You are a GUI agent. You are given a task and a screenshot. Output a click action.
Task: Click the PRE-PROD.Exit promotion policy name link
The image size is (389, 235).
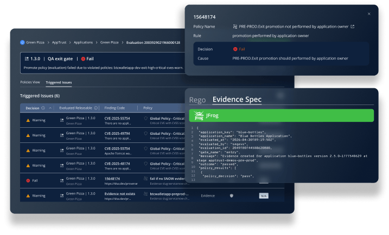point(294,27)
